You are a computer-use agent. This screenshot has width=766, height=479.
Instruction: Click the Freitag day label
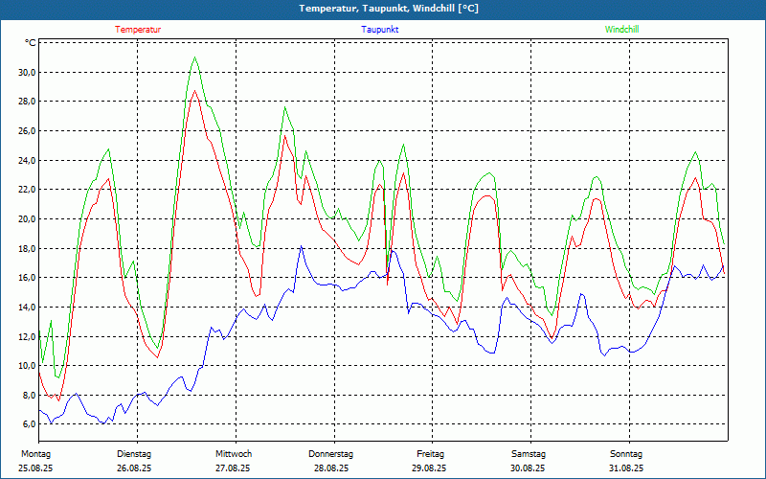point(430,453)
